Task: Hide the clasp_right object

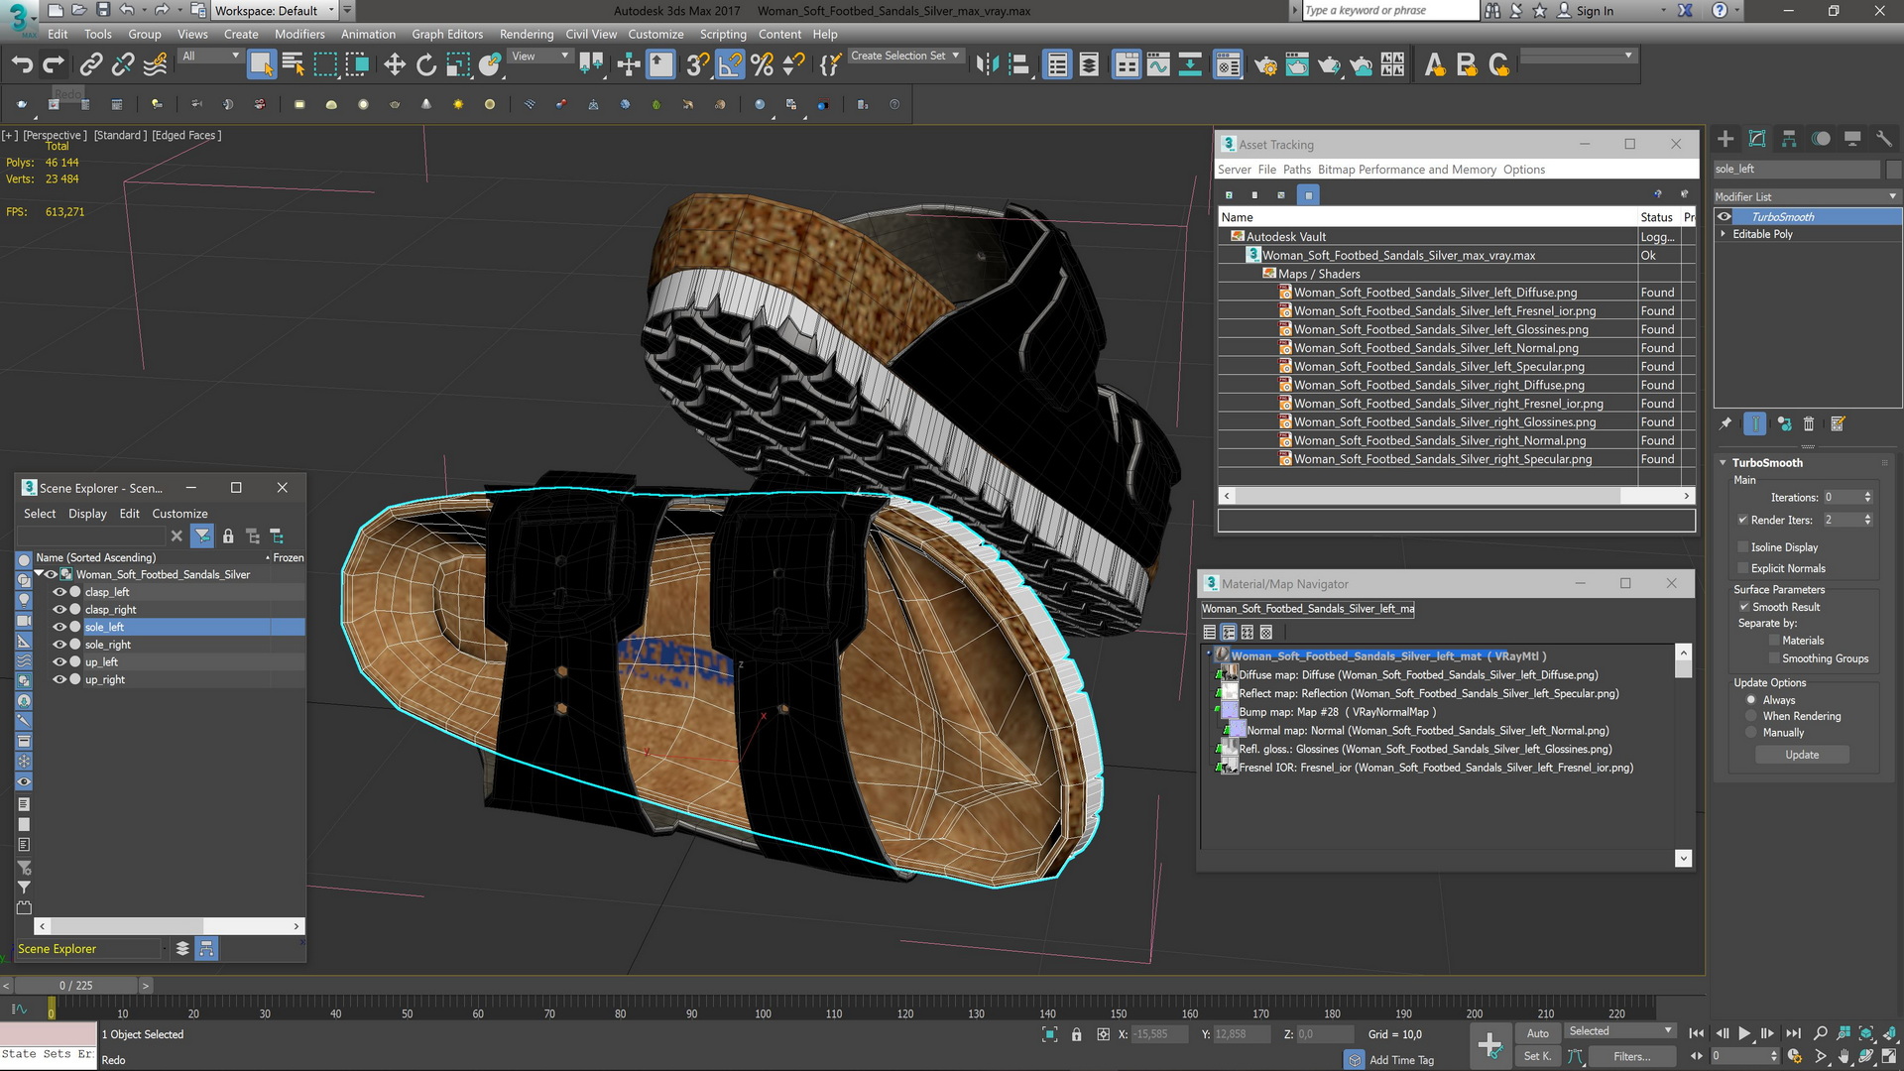Action: (59, 610)
